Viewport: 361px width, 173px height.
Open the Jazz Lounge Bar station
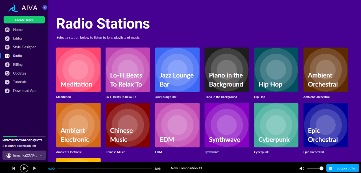click(177, 70)
